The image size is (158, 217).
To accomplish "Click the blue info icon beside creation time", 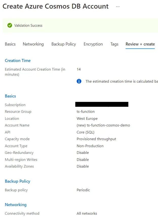I will [x=79, y=81].
